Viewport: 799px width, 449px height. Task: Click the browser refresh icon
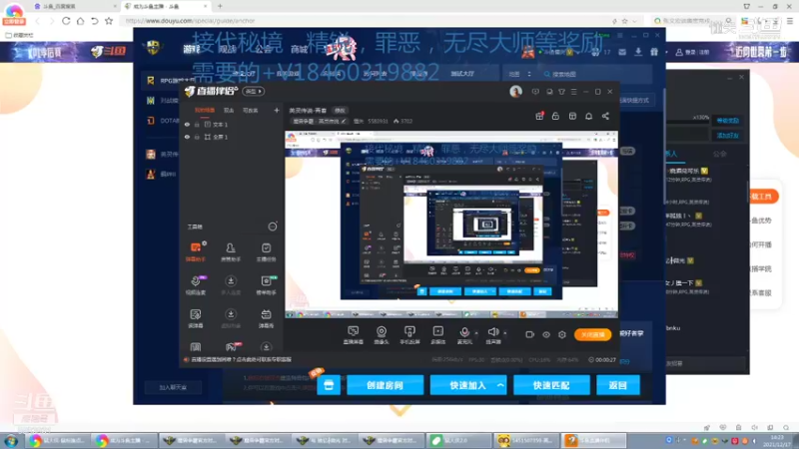click(66, 21)
